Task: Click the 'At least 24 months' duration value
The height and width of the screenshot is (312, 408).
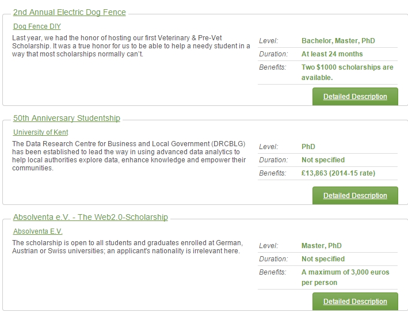Action: pyautogui.click(x=332, y=54)
